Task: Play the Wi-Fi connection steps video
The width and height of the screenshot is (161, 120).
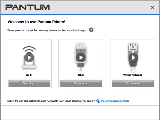Action: pos(29,58)
